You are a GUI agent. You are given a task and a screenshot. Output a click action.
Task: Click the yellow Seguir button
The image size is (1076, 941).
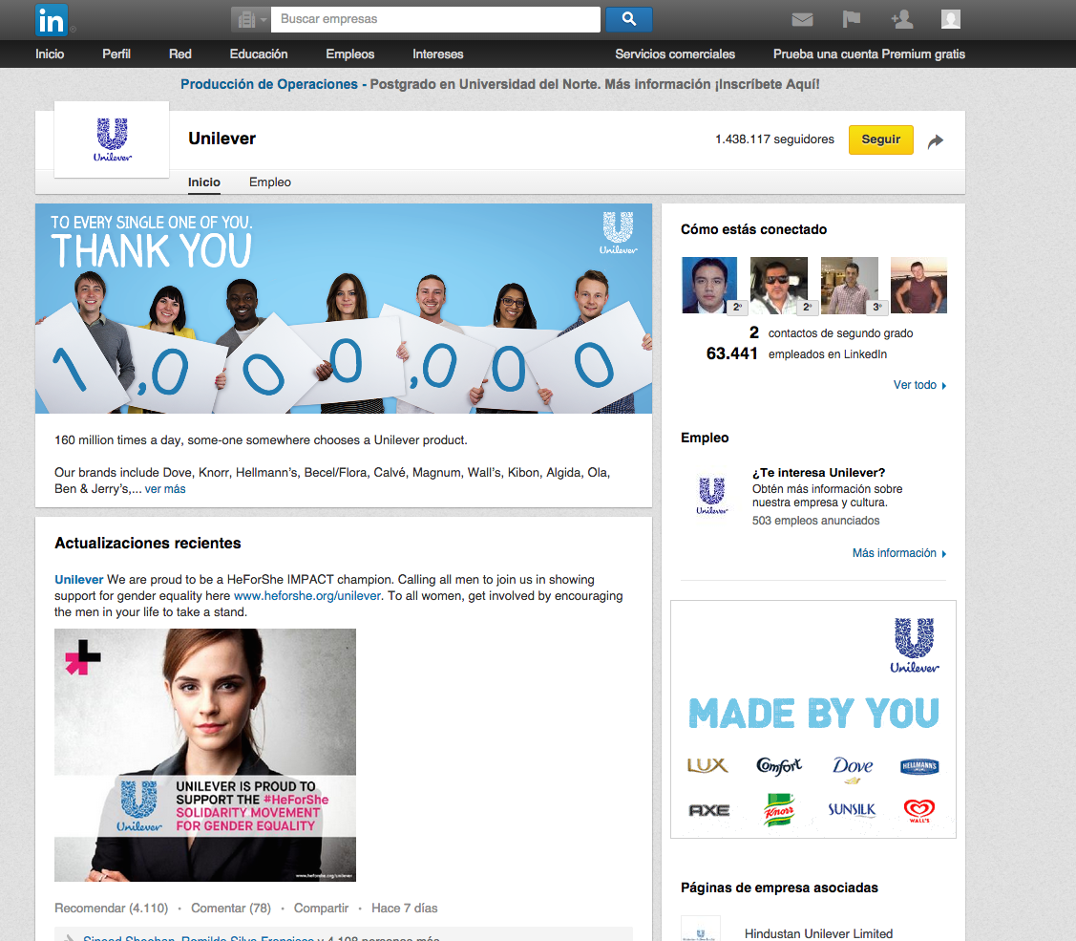point(880,139)
